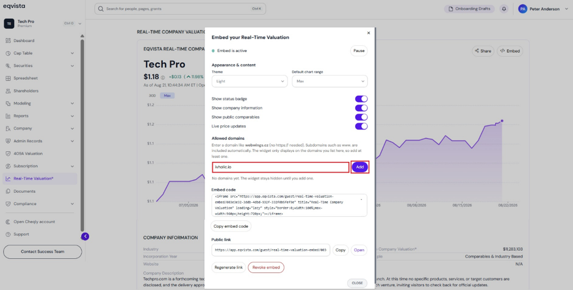Open Default chart range dropdown

coord(330,81)
